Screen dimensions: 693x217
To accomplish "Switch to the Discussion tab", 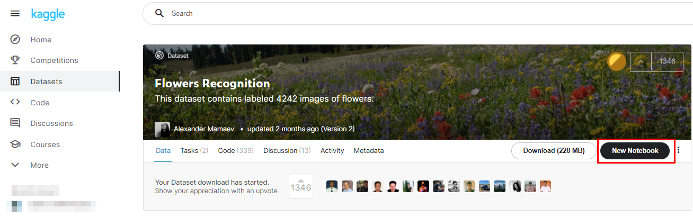I will (x=287, y=151).
